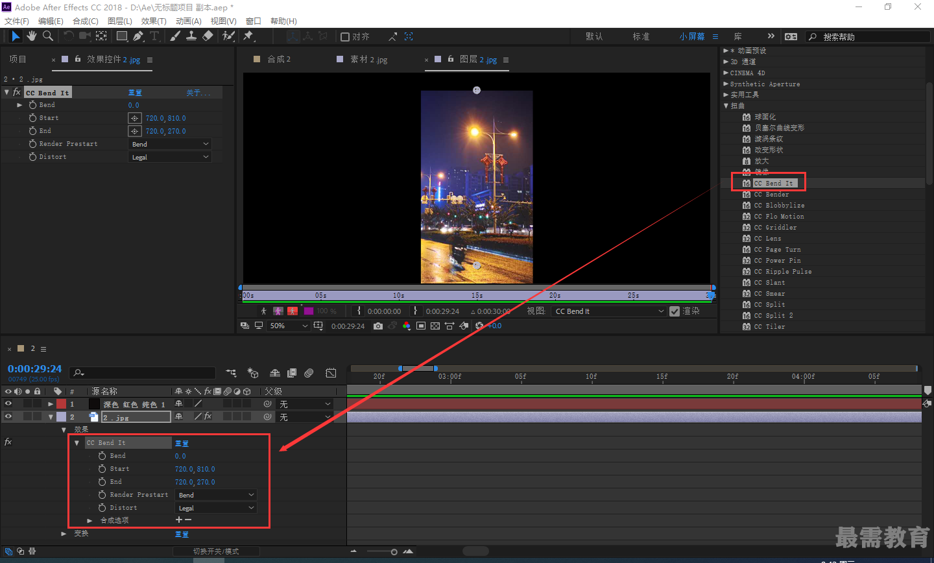Toggle transparency grid in viewer
The height and width of the screenshot is (563, 934).
435,326
